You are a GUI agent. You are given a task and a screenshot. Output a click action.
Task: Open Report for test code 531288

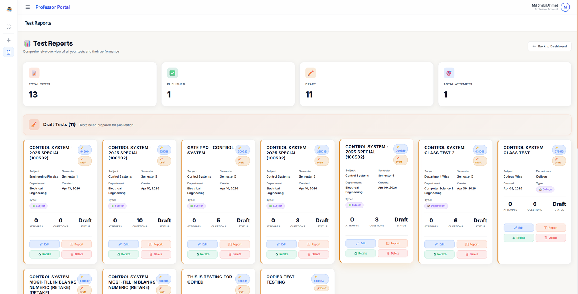point(156,244)
